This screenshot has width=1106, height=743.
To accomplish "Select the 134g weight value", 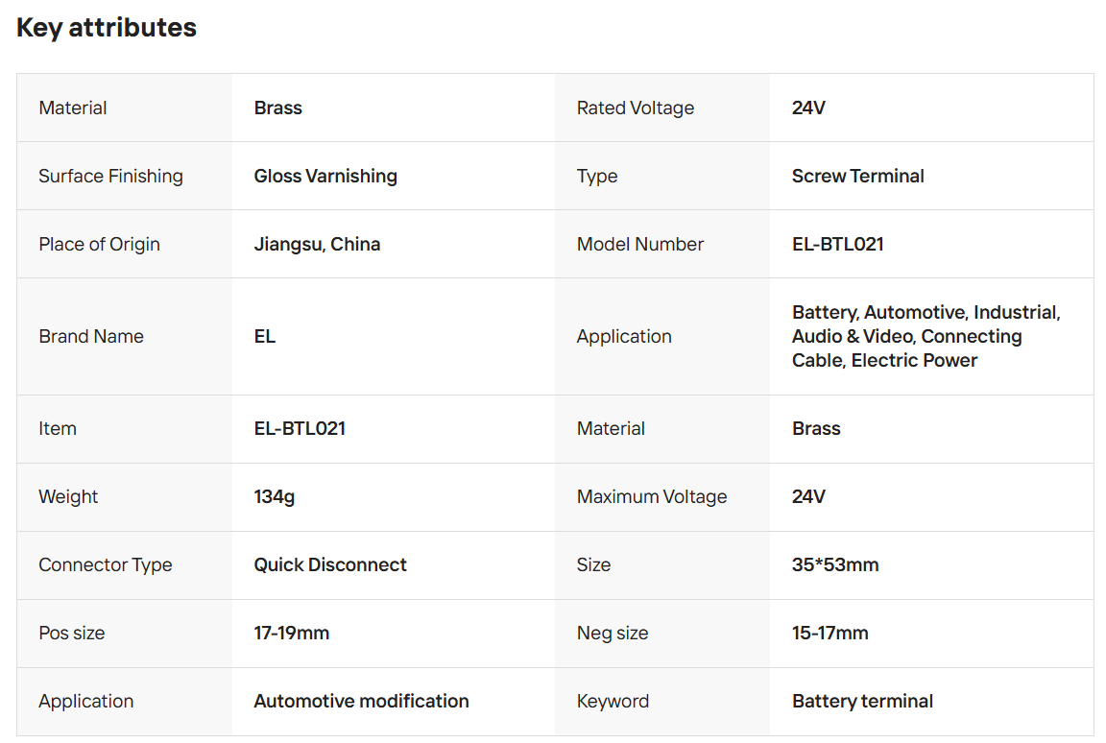I will tap(275, 496).
